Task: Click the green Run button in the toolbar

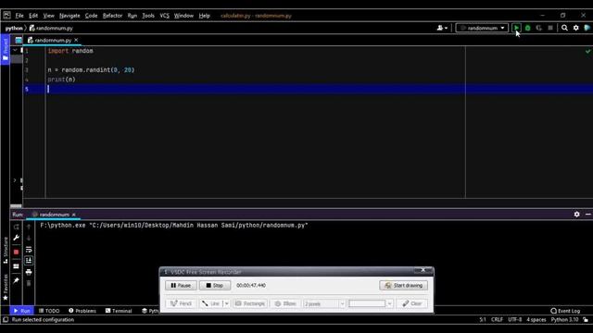Action: [x=516, y=28]
